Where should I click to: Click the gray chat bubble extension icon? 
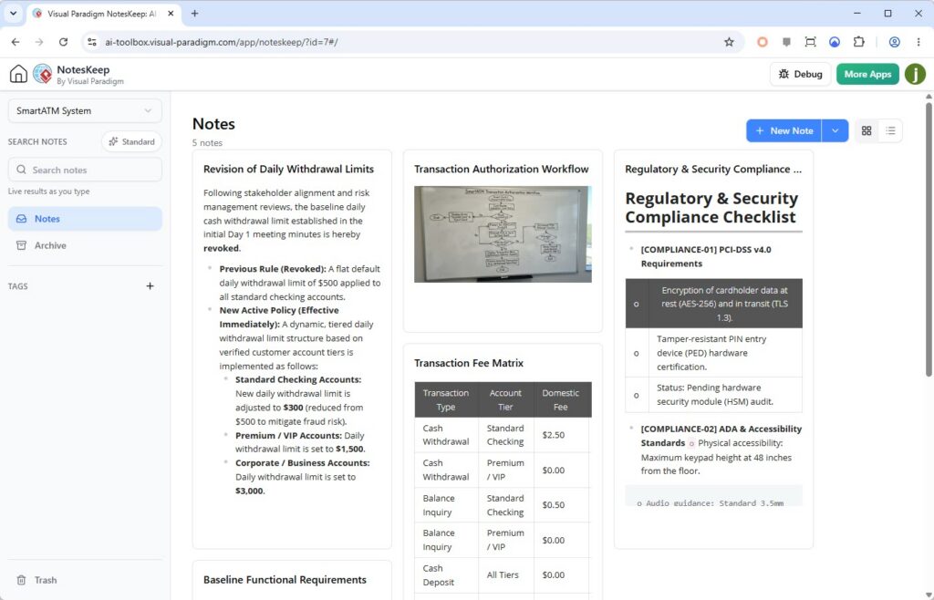(786, 42)
